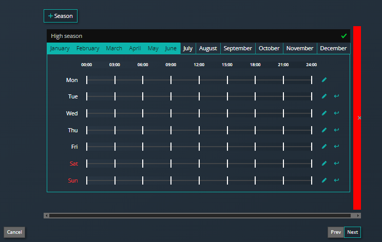Apply the return arrow on Fri row
The width and height of the screenshot is (382, 242).
[x=336, y=146]
